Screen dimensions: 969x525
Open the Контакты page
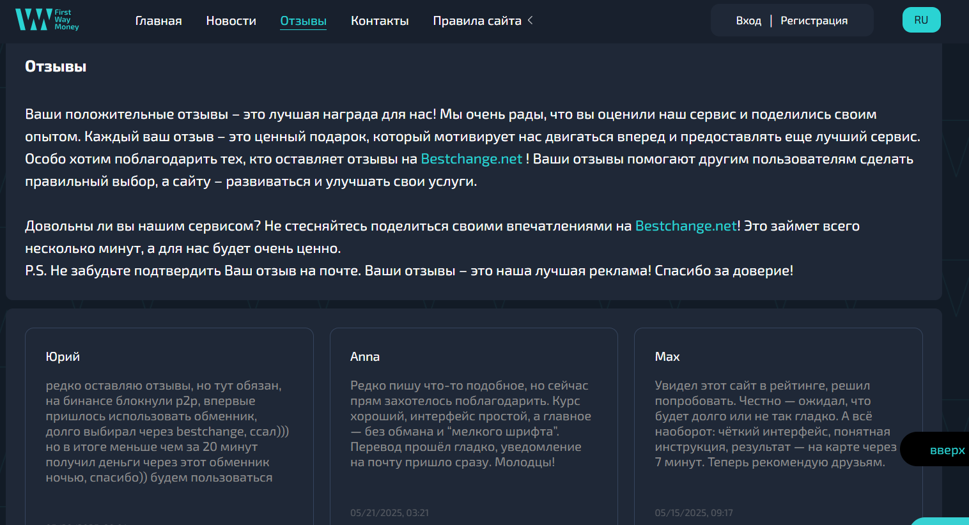tap(380, 21)
